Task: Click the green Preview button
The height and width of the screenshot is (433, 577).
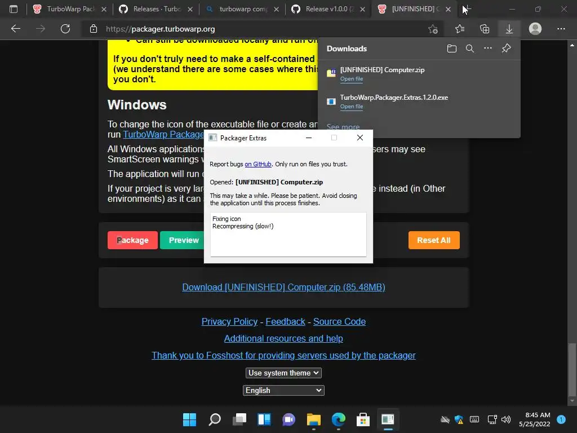Action: click(182, 240)
